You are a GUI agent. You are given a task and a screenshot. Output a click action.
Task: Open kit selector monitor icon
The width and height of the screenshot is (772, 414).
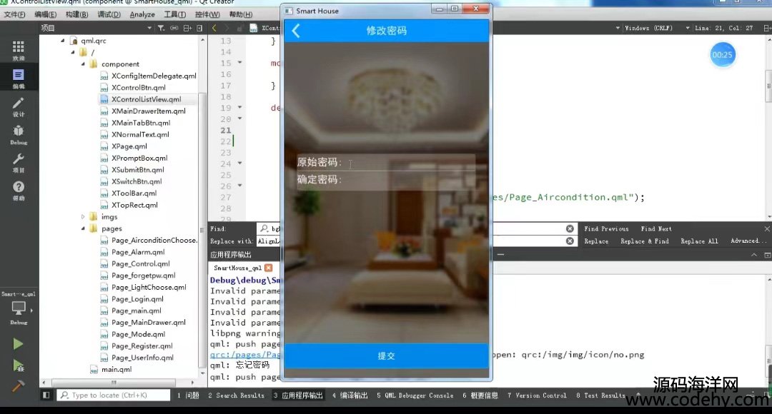point(18,309)
